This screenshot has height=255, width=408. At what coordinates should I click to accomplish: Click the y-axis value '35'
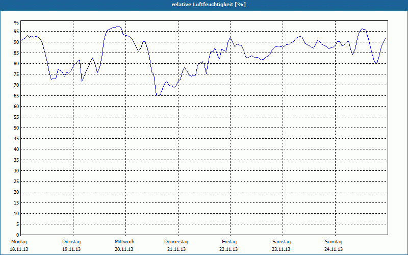click(x=16, y=160)
